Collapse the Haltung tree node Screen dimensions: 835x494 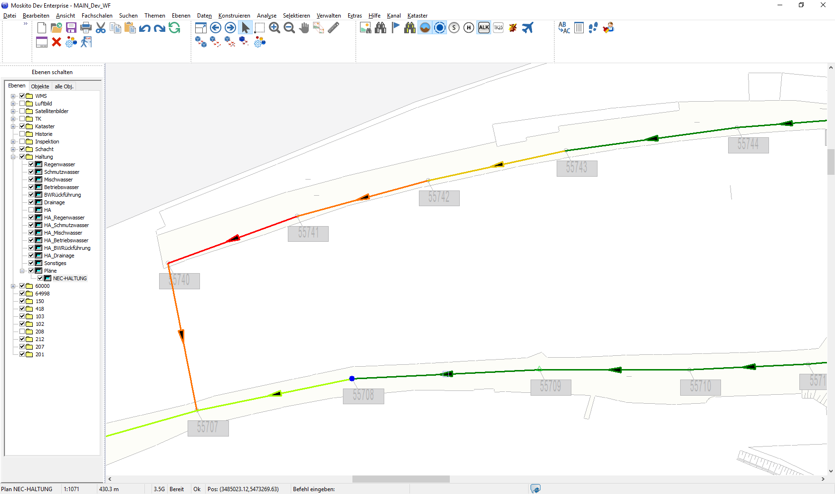click(13, 157)
